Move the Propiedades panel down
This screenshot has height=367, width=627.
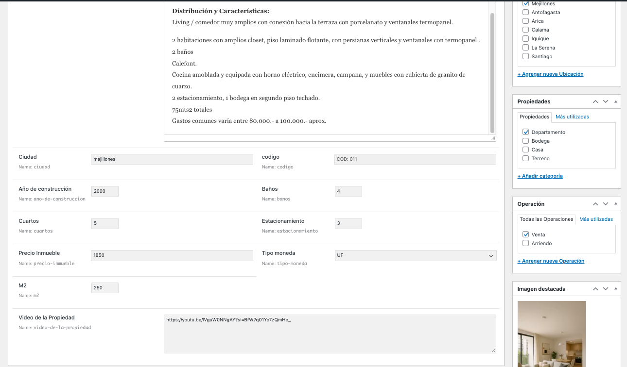pos(606,101)
